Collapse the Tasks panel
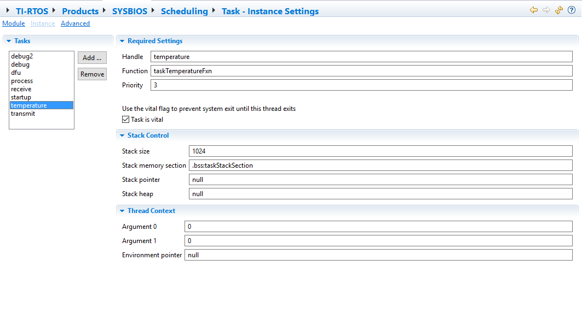The height and width of the screenshot is (325, 582). click(9, 41)
